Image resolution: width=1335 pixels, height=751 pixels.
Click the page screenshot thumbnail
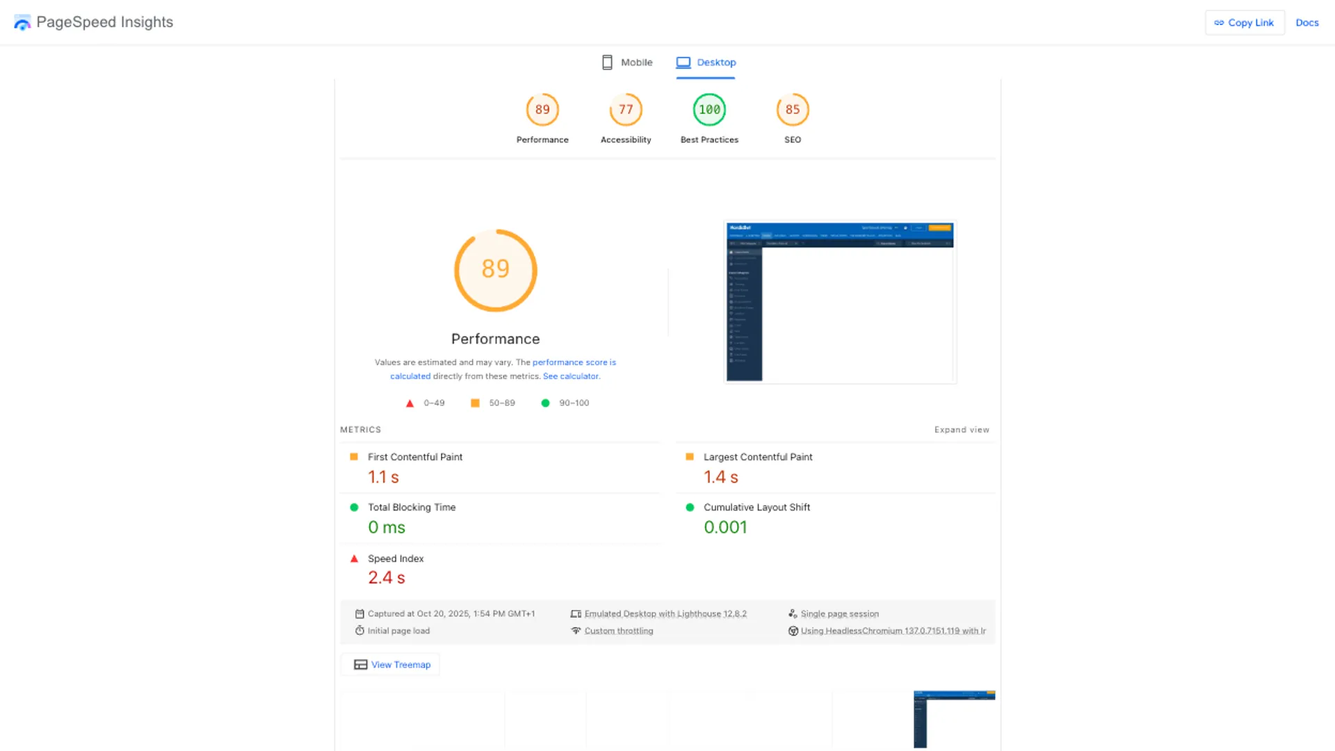coord(839,302)
